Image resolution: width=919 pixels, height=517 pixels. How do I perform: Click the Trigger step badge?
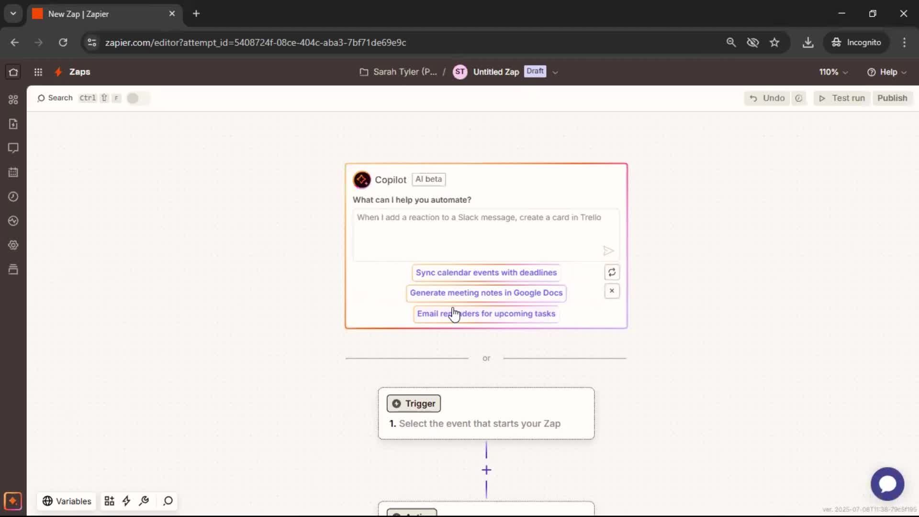pyautogui.click(x=414, y=404)
